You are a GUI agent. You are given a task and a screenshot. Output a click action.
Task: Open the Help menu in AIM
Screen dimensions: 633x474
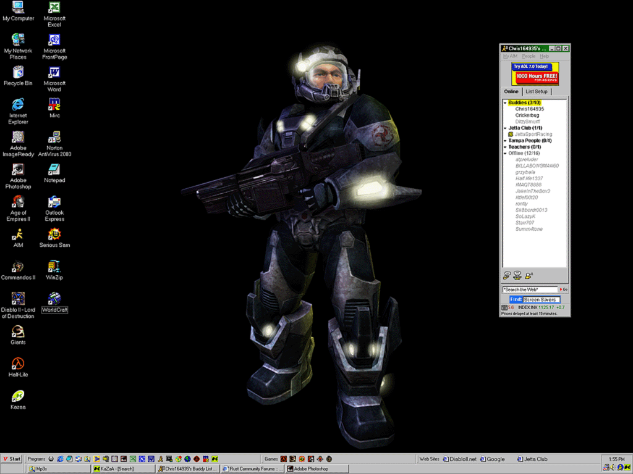[544, 56]
